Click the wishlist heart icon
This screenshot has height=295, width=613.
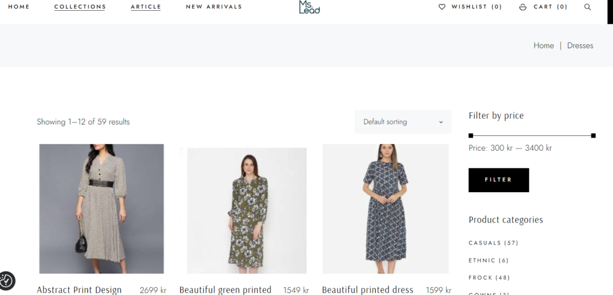[x=442, y=7]
